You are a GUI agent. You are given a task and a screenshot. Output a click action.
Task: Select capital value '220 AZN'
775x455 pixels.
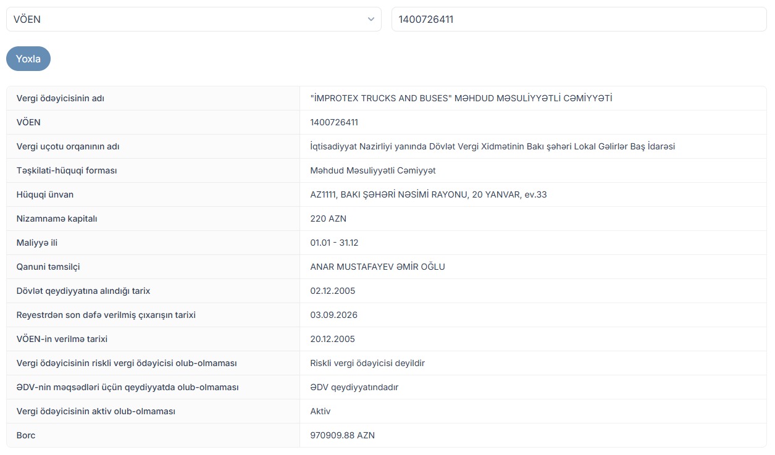[329, 219]
